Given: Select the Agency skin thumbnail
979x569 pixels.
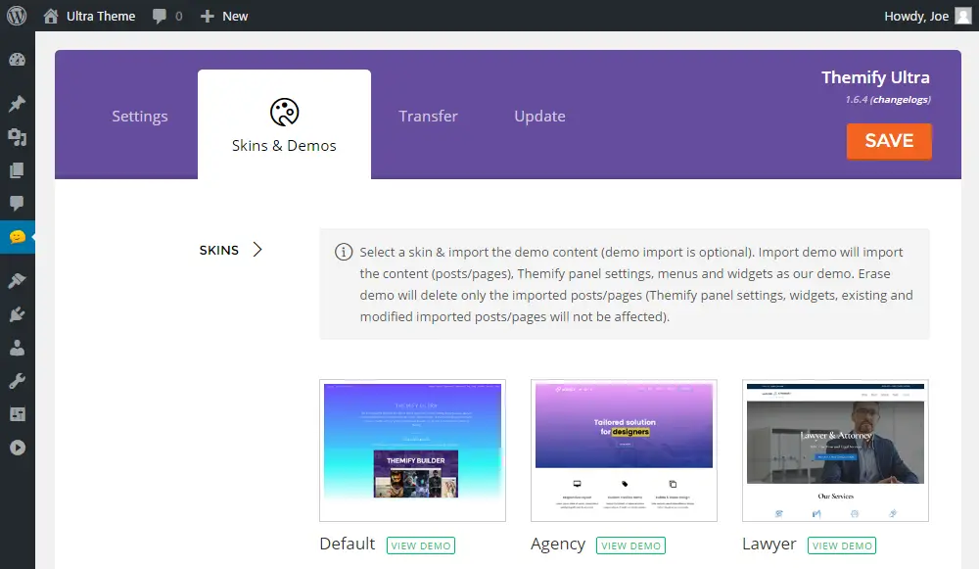Looking at the screenshot, I should click(x=624, y=450).
